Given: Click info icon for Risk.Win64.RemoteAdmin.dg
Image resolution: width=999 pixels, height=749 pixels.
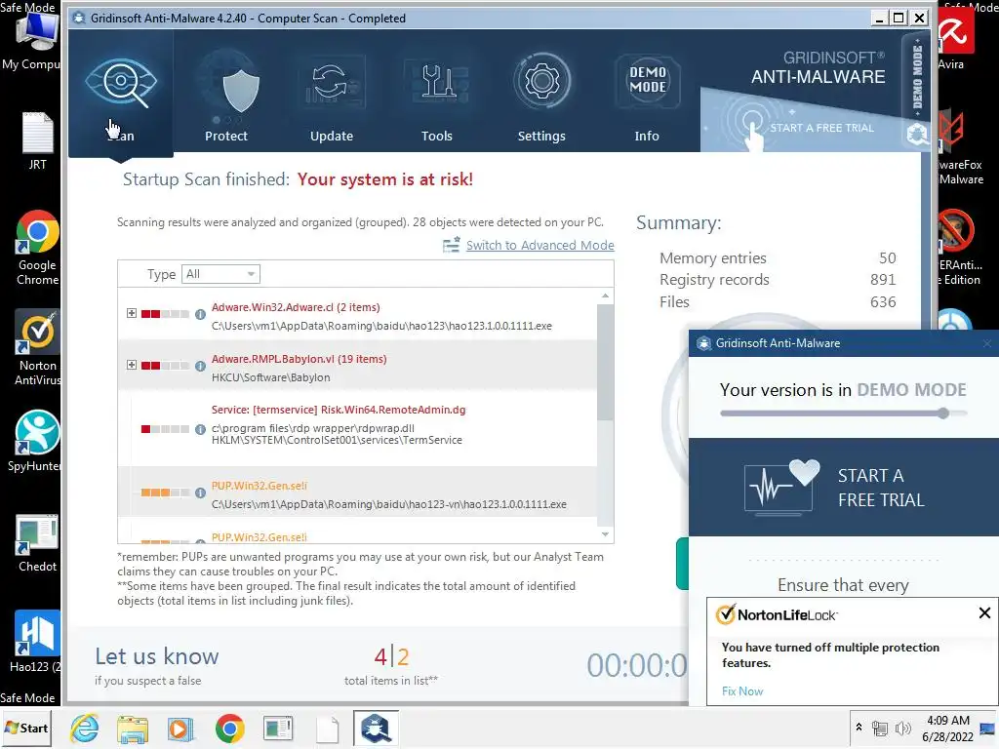Looking at the screenshot, I should pos(200,429).
